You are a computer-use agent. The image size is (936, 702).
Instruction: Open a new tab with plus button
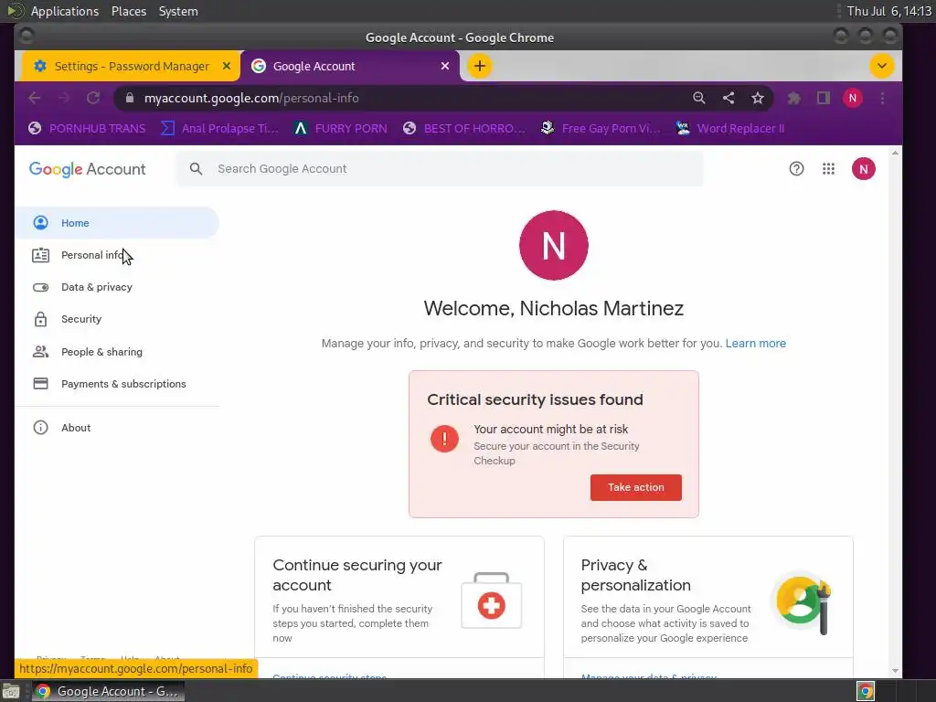pos(479,66)
